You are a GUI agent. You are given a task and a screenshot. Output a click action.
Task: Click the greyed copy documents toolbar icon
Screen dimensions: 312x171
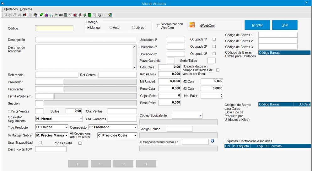click(31, 15)
